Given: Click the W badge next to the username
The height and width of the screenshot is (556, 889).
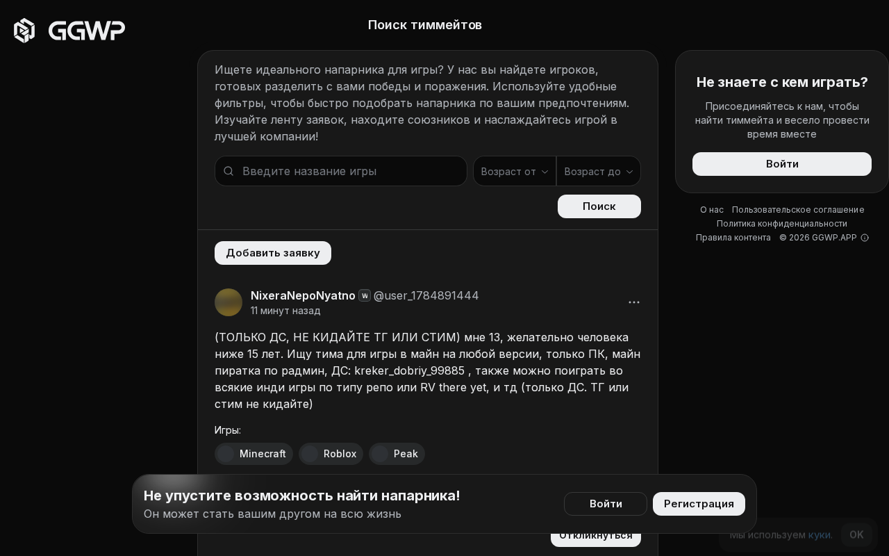Looking at the screenshot, I should click(365, 295).
